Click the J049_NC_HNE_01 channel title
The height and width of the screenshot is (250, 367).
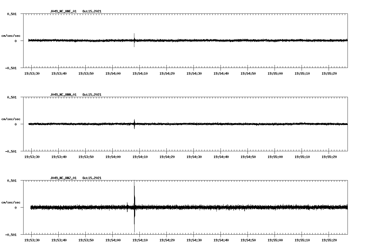coord(63,11)
